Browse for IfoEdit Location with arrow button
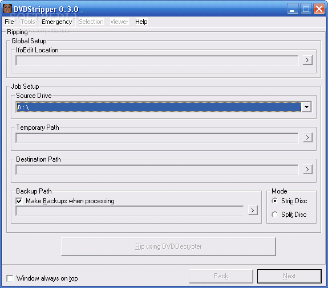 click(x=307, y=60)
